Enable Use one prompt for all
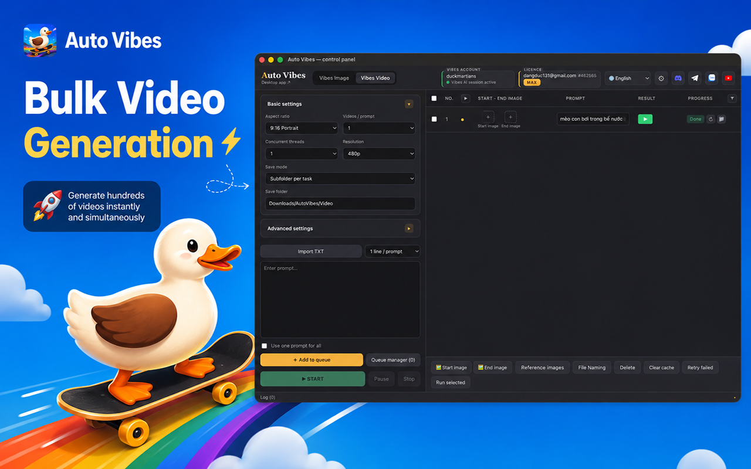 click(265, 346)
